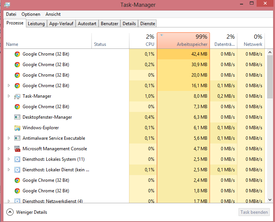Click the Antimalware Service Executable icon
The width and height of the screenshot is (275, 222).
pyautogui.click(x=17, y=138)
